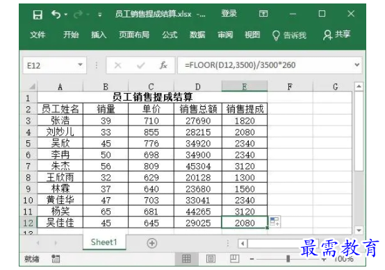The image size is (385, 270).
Task: Click the Enter checkmark icon in formula bar
Action: coord(140,65)
